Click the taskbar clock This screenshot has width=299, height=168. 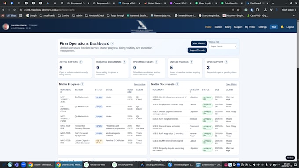(287, 165)
